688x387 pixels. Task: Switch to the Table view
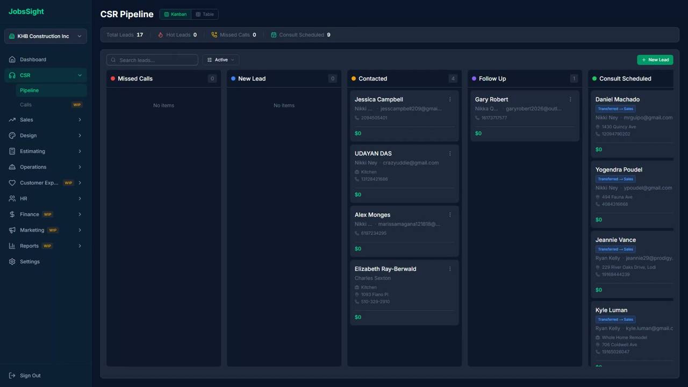pyautogui.click(x=205, y=15)
